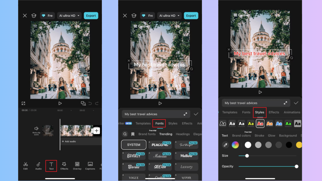Open the Cover thumbnail in the timeline
Screen dimensions: 322x181
tap(48, 131)
